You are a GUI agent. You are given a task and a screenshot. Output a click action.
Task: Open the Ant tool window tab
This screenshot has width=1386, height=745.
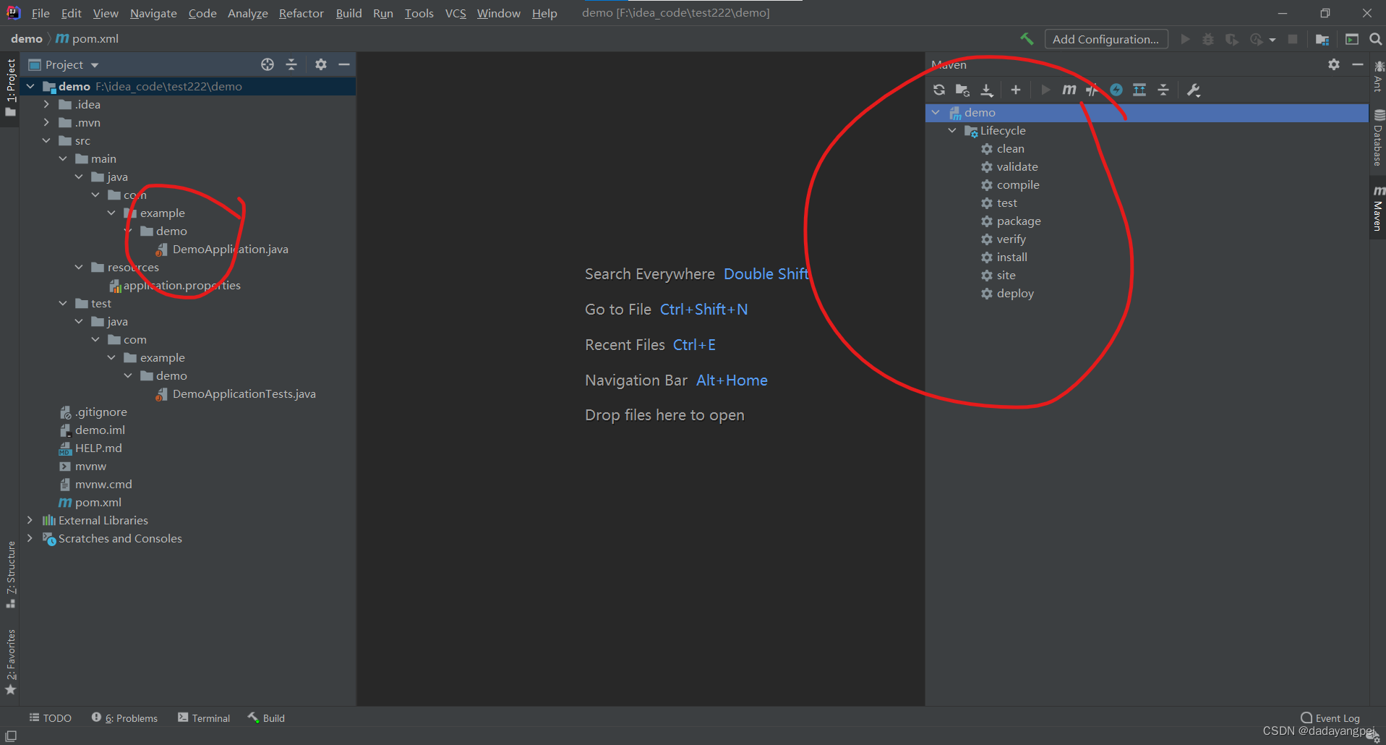click(1378, 76)
